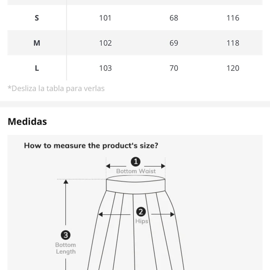Screen dimensions: 270x270
Task: Click the value 69 in the M row
Action: (x=174, y=43)
